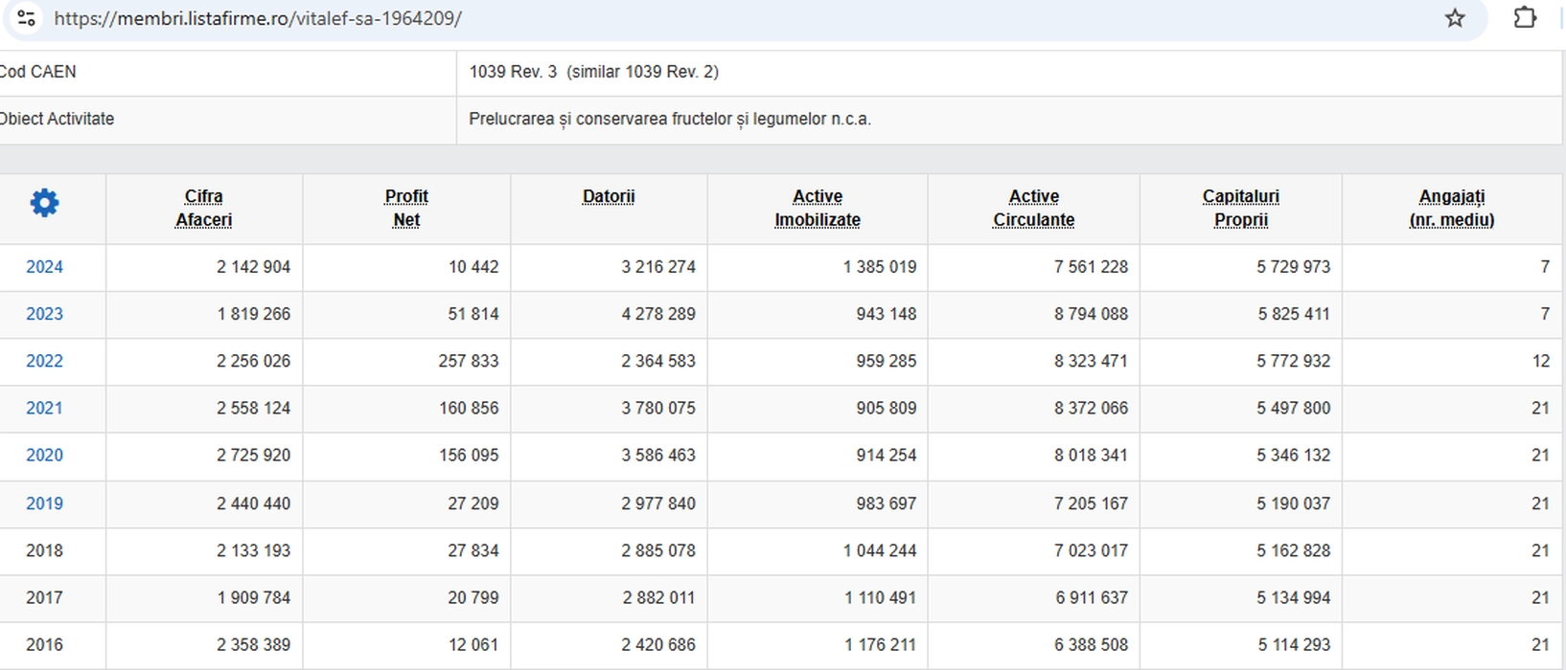View site information icon in address bar
1566x670 pixels.
pos(27,18)
